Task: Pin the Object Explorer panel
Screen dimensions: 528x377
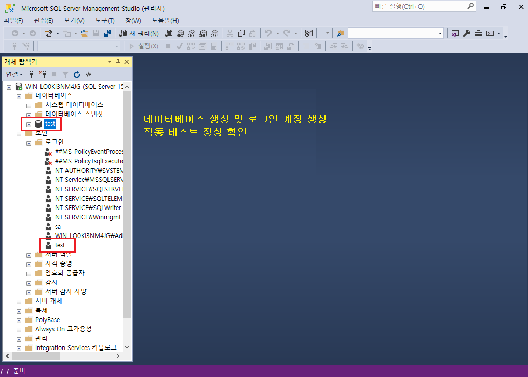Action: 118,62
